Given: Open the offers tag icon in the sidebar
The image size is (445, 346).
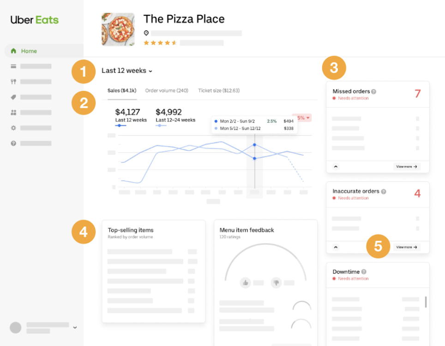Looking at the screenshot, I should point(13,97).
